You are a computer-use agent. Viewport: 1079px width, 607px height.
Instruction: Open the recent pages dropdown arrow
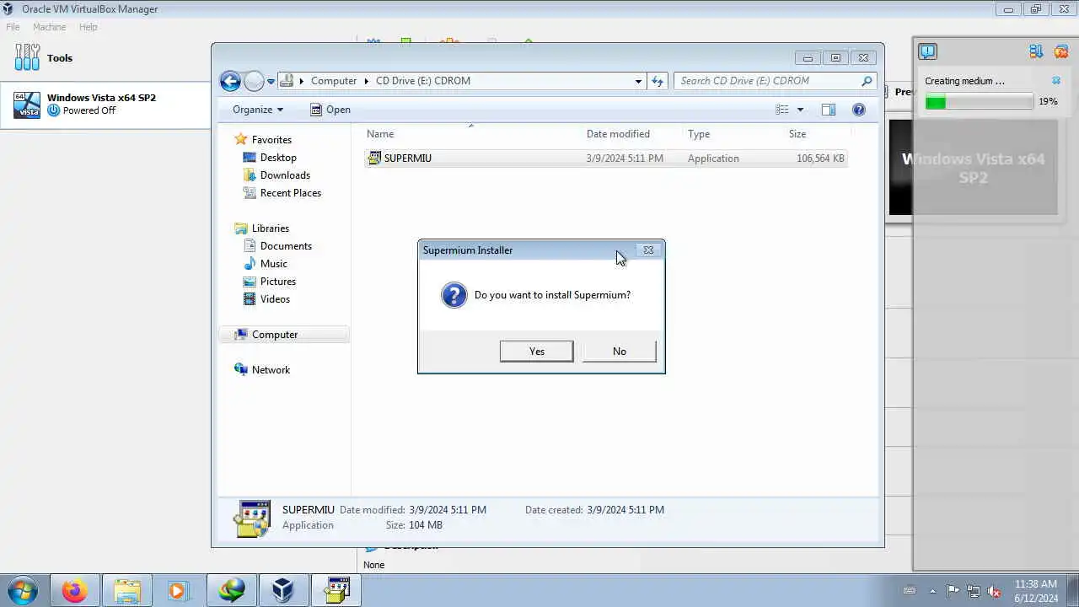271,81
